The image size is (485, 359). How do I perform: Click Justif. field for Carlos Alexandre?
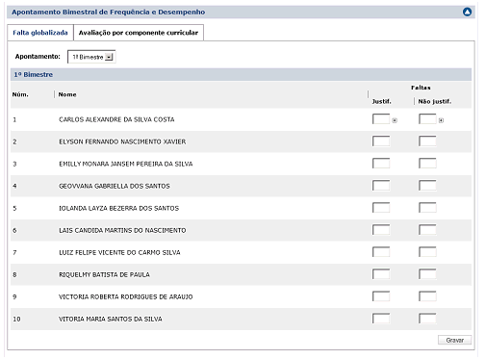pos(381,119)
